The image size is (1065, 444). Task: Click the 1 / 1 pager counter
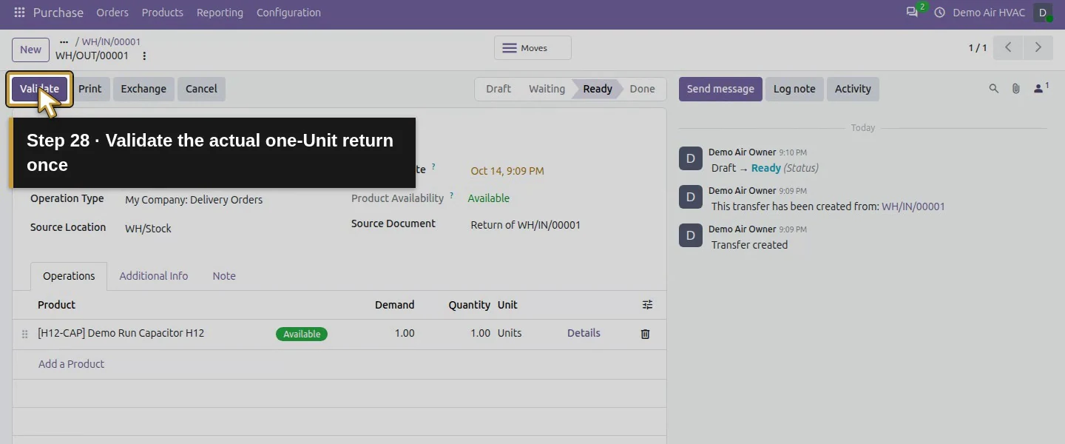tap(978, 48)
